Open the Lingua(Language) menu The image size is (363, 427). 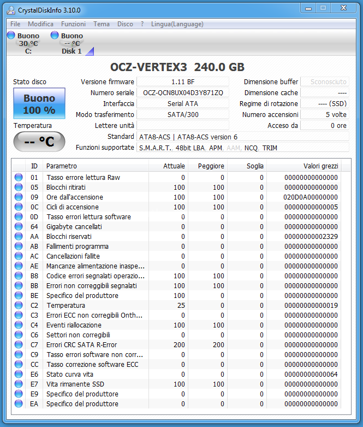[x=177, y=24]
